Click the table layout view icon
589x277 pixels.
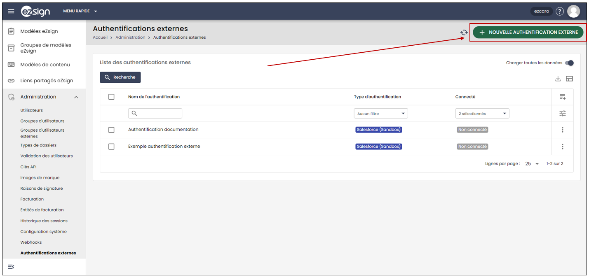click(x=569, y=79)
